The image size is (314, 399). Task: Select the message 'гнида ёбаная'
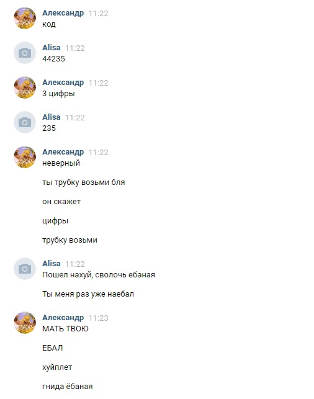[68, 387]
